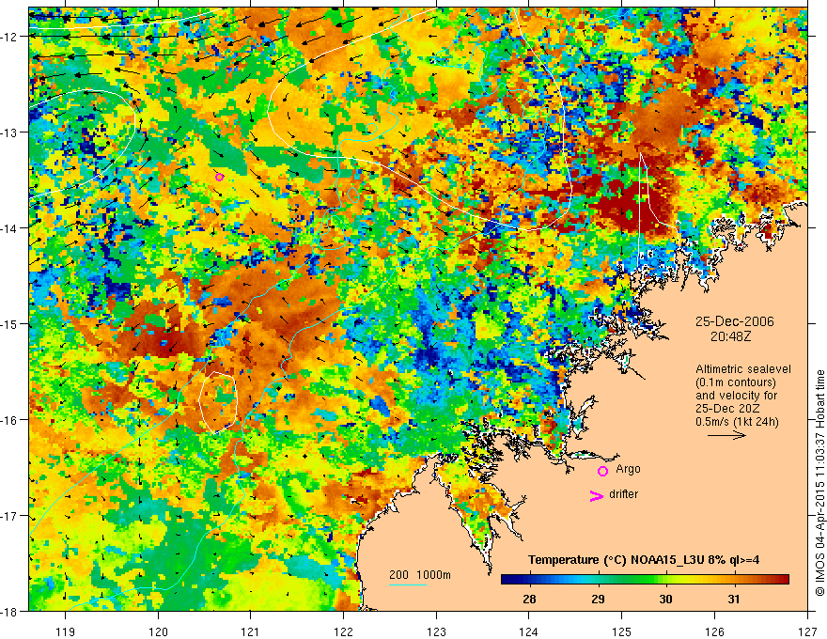Click the '0.5m/s (1kt 24h)' text

[x=737, y=422]
